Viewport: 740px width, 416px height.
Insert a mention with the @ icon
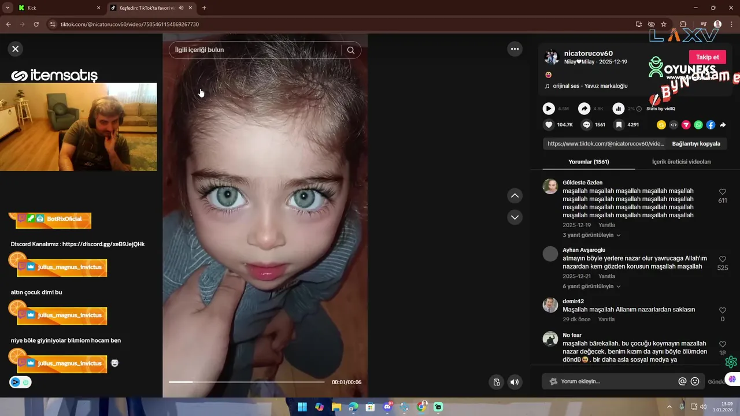point(682,381)
